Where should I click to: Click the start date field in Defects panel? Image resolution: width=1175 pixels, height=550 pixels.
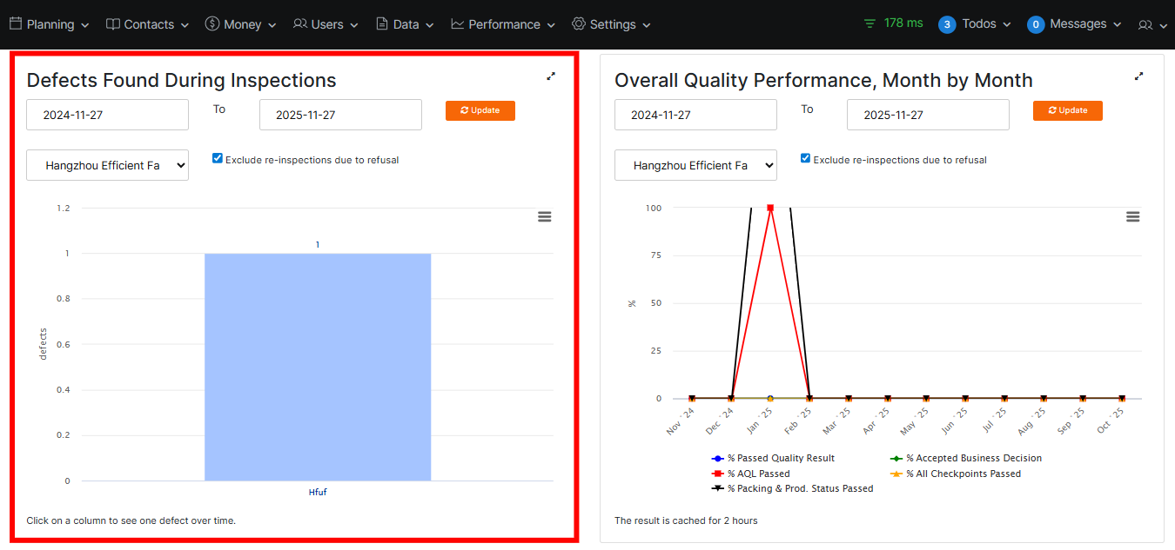coord(107,115)
